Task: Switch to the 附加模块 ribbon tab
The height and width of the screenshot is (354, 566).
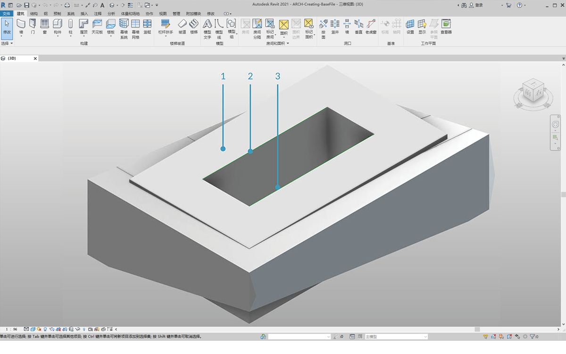Action: [193, 14]
